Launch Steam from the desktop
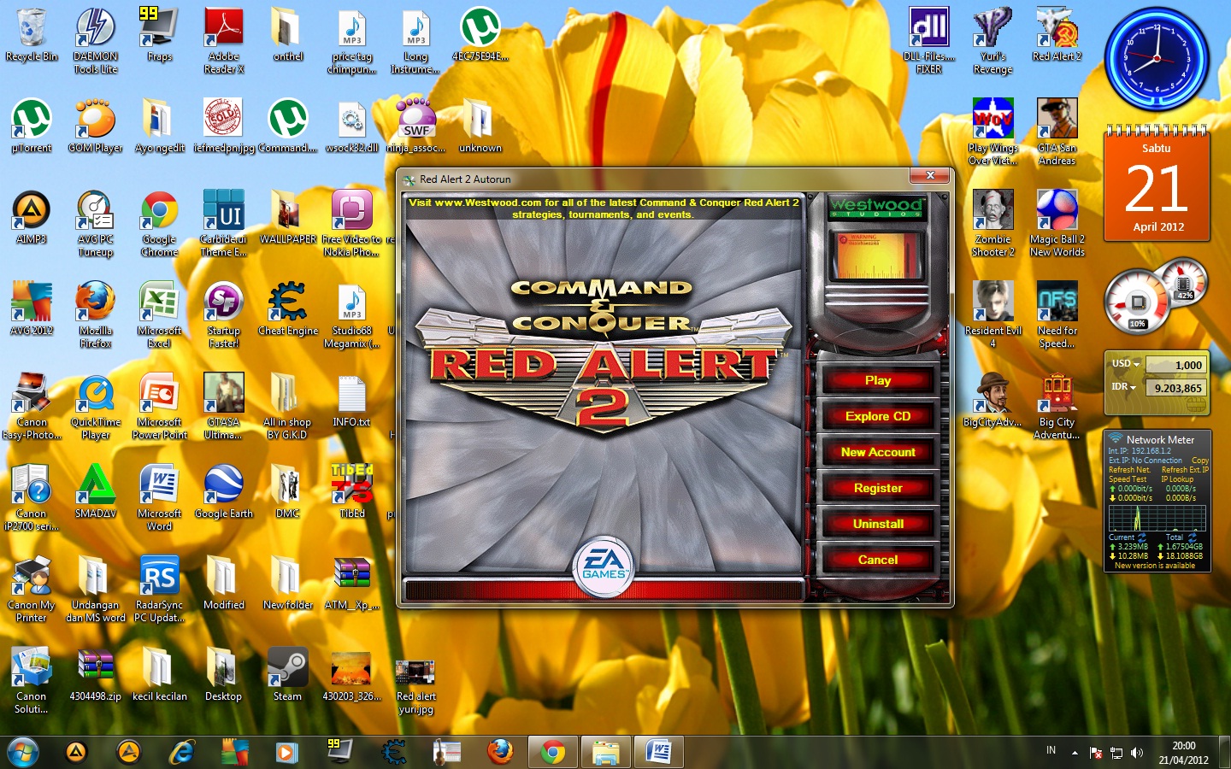 [x=286, y=666]
